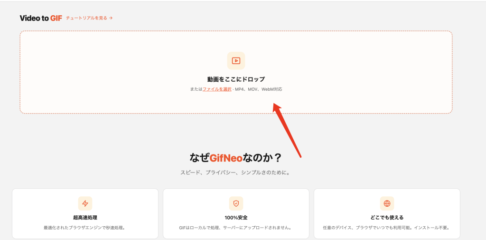
Task: Click the video play icon in drop zone
Action: tap(236, 60)
